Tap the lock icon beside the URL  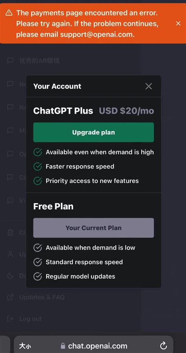click(63, 346)
